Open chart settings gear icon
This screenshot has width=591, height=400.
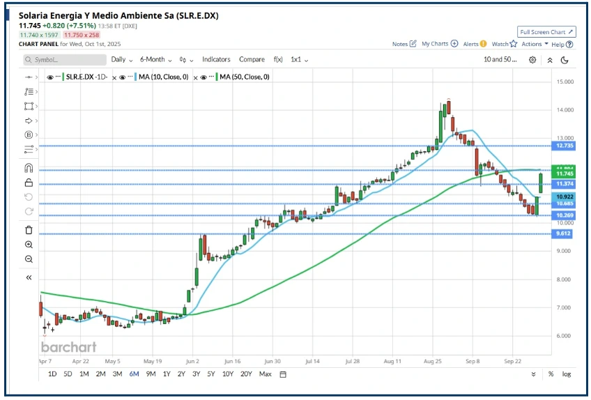click(x=532, y=60)
